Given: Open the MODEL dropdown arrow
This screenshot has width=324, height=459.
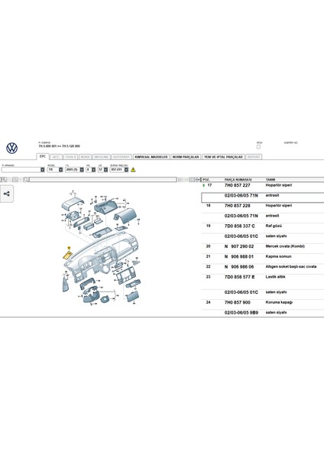Looking at the screenshot, I should click(x=60, y=170).
